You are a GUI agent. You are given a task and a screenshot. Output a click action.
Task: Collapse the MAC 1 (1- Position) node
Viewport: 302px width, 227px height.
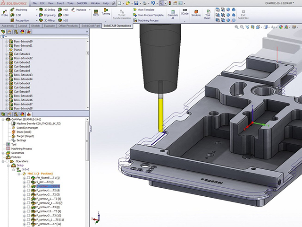pyautogui.click(x=19, y=174)
